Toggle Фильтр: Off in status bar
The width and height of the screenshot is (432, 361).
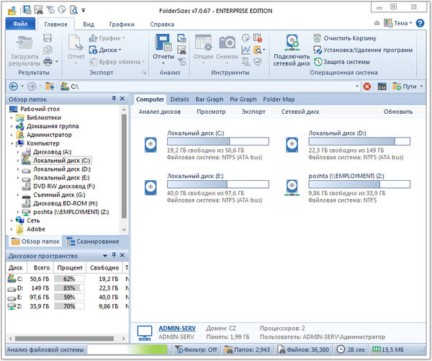[197, 350]
